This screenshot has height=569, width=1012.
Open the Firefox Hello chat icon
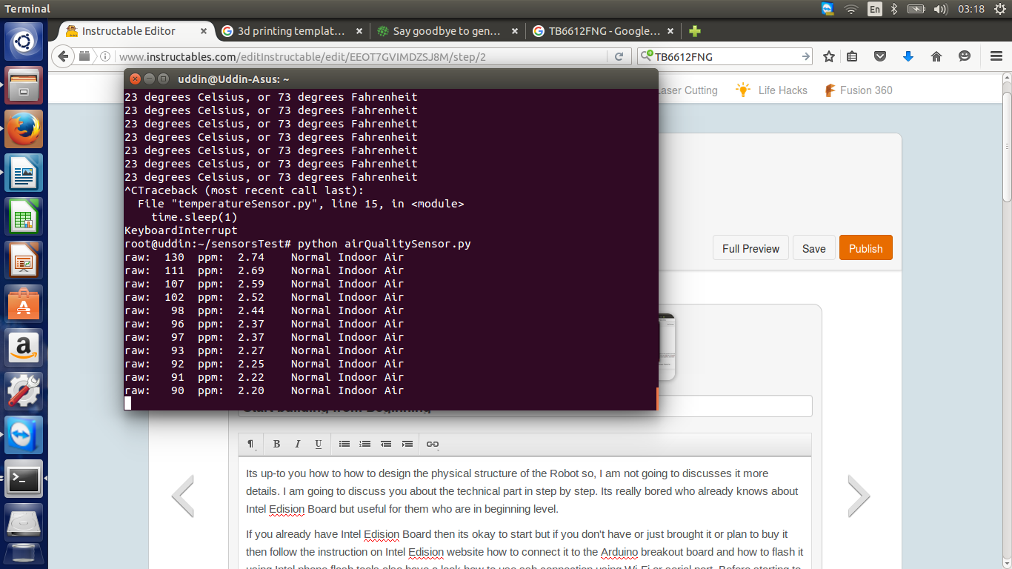click(965, 56)
